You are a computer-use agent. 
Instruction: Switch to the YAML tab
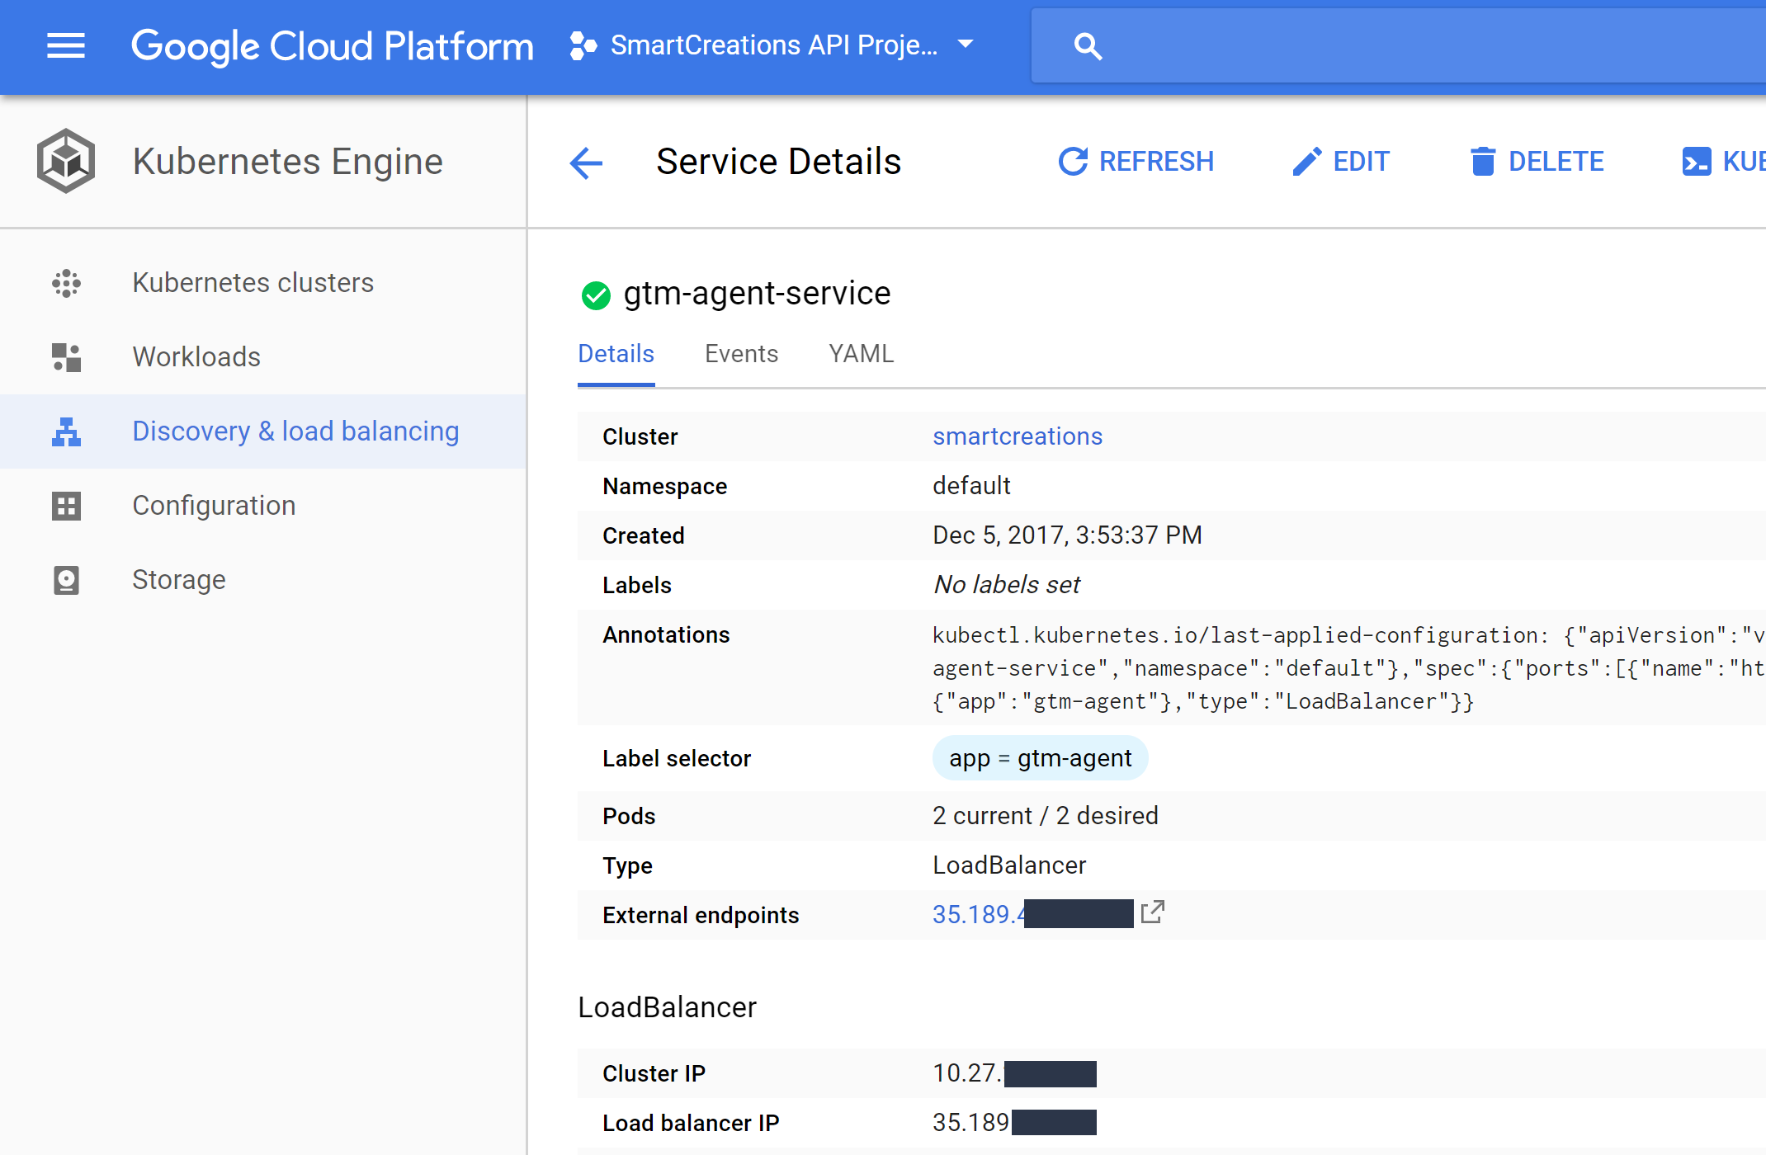pos(861,354)
